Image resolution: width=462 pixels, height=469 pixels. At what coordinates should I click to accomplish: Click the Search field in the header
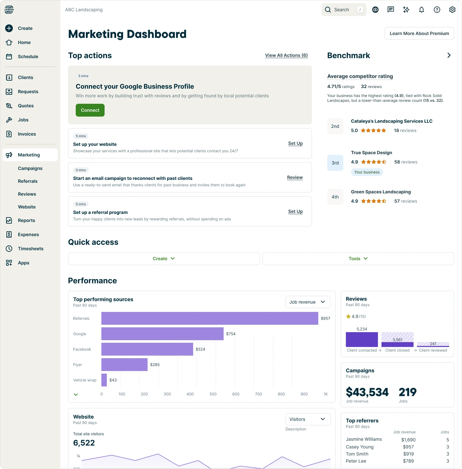pyautogui.click(x=343, y=10)
